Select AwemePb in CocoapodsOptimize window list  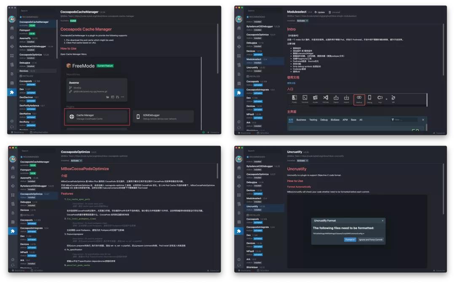(38, 179)
